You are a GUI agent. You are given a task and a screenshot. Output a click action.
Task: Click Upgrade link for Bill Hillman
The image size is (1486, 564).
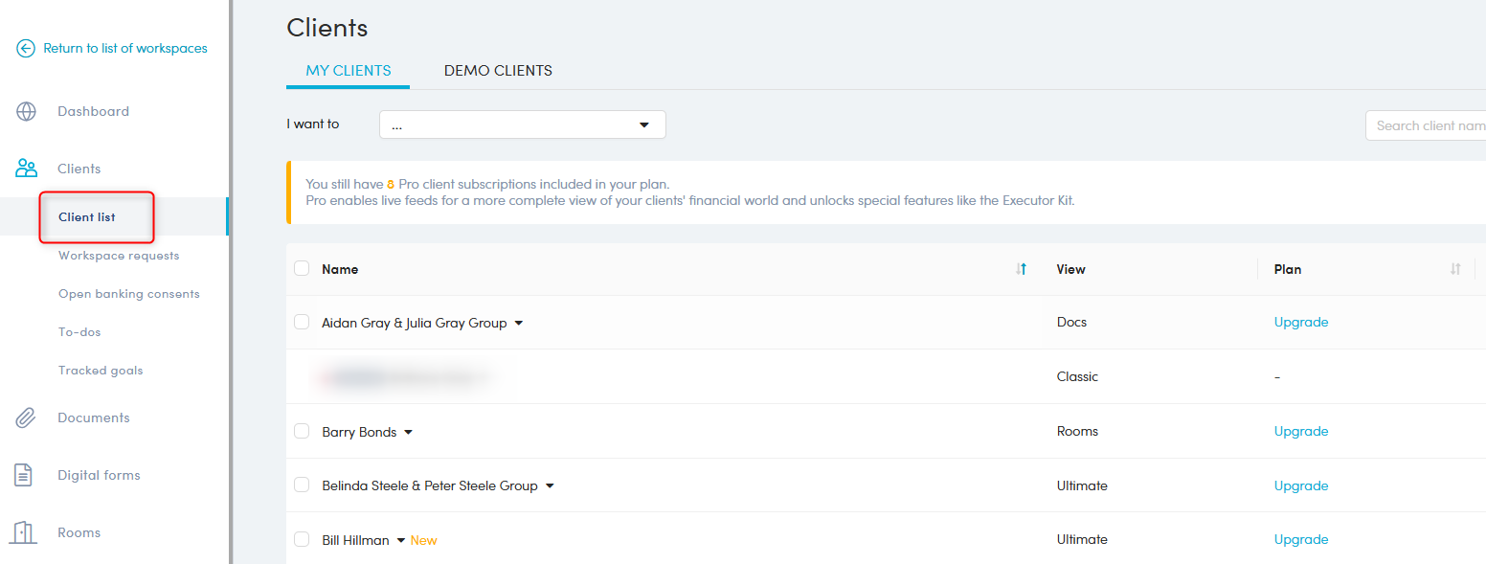1300,540
